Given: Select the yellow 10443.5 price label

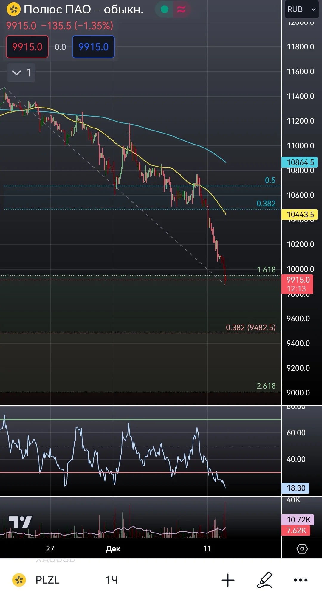Looking at the screenshot, I should tap(300, 215).
